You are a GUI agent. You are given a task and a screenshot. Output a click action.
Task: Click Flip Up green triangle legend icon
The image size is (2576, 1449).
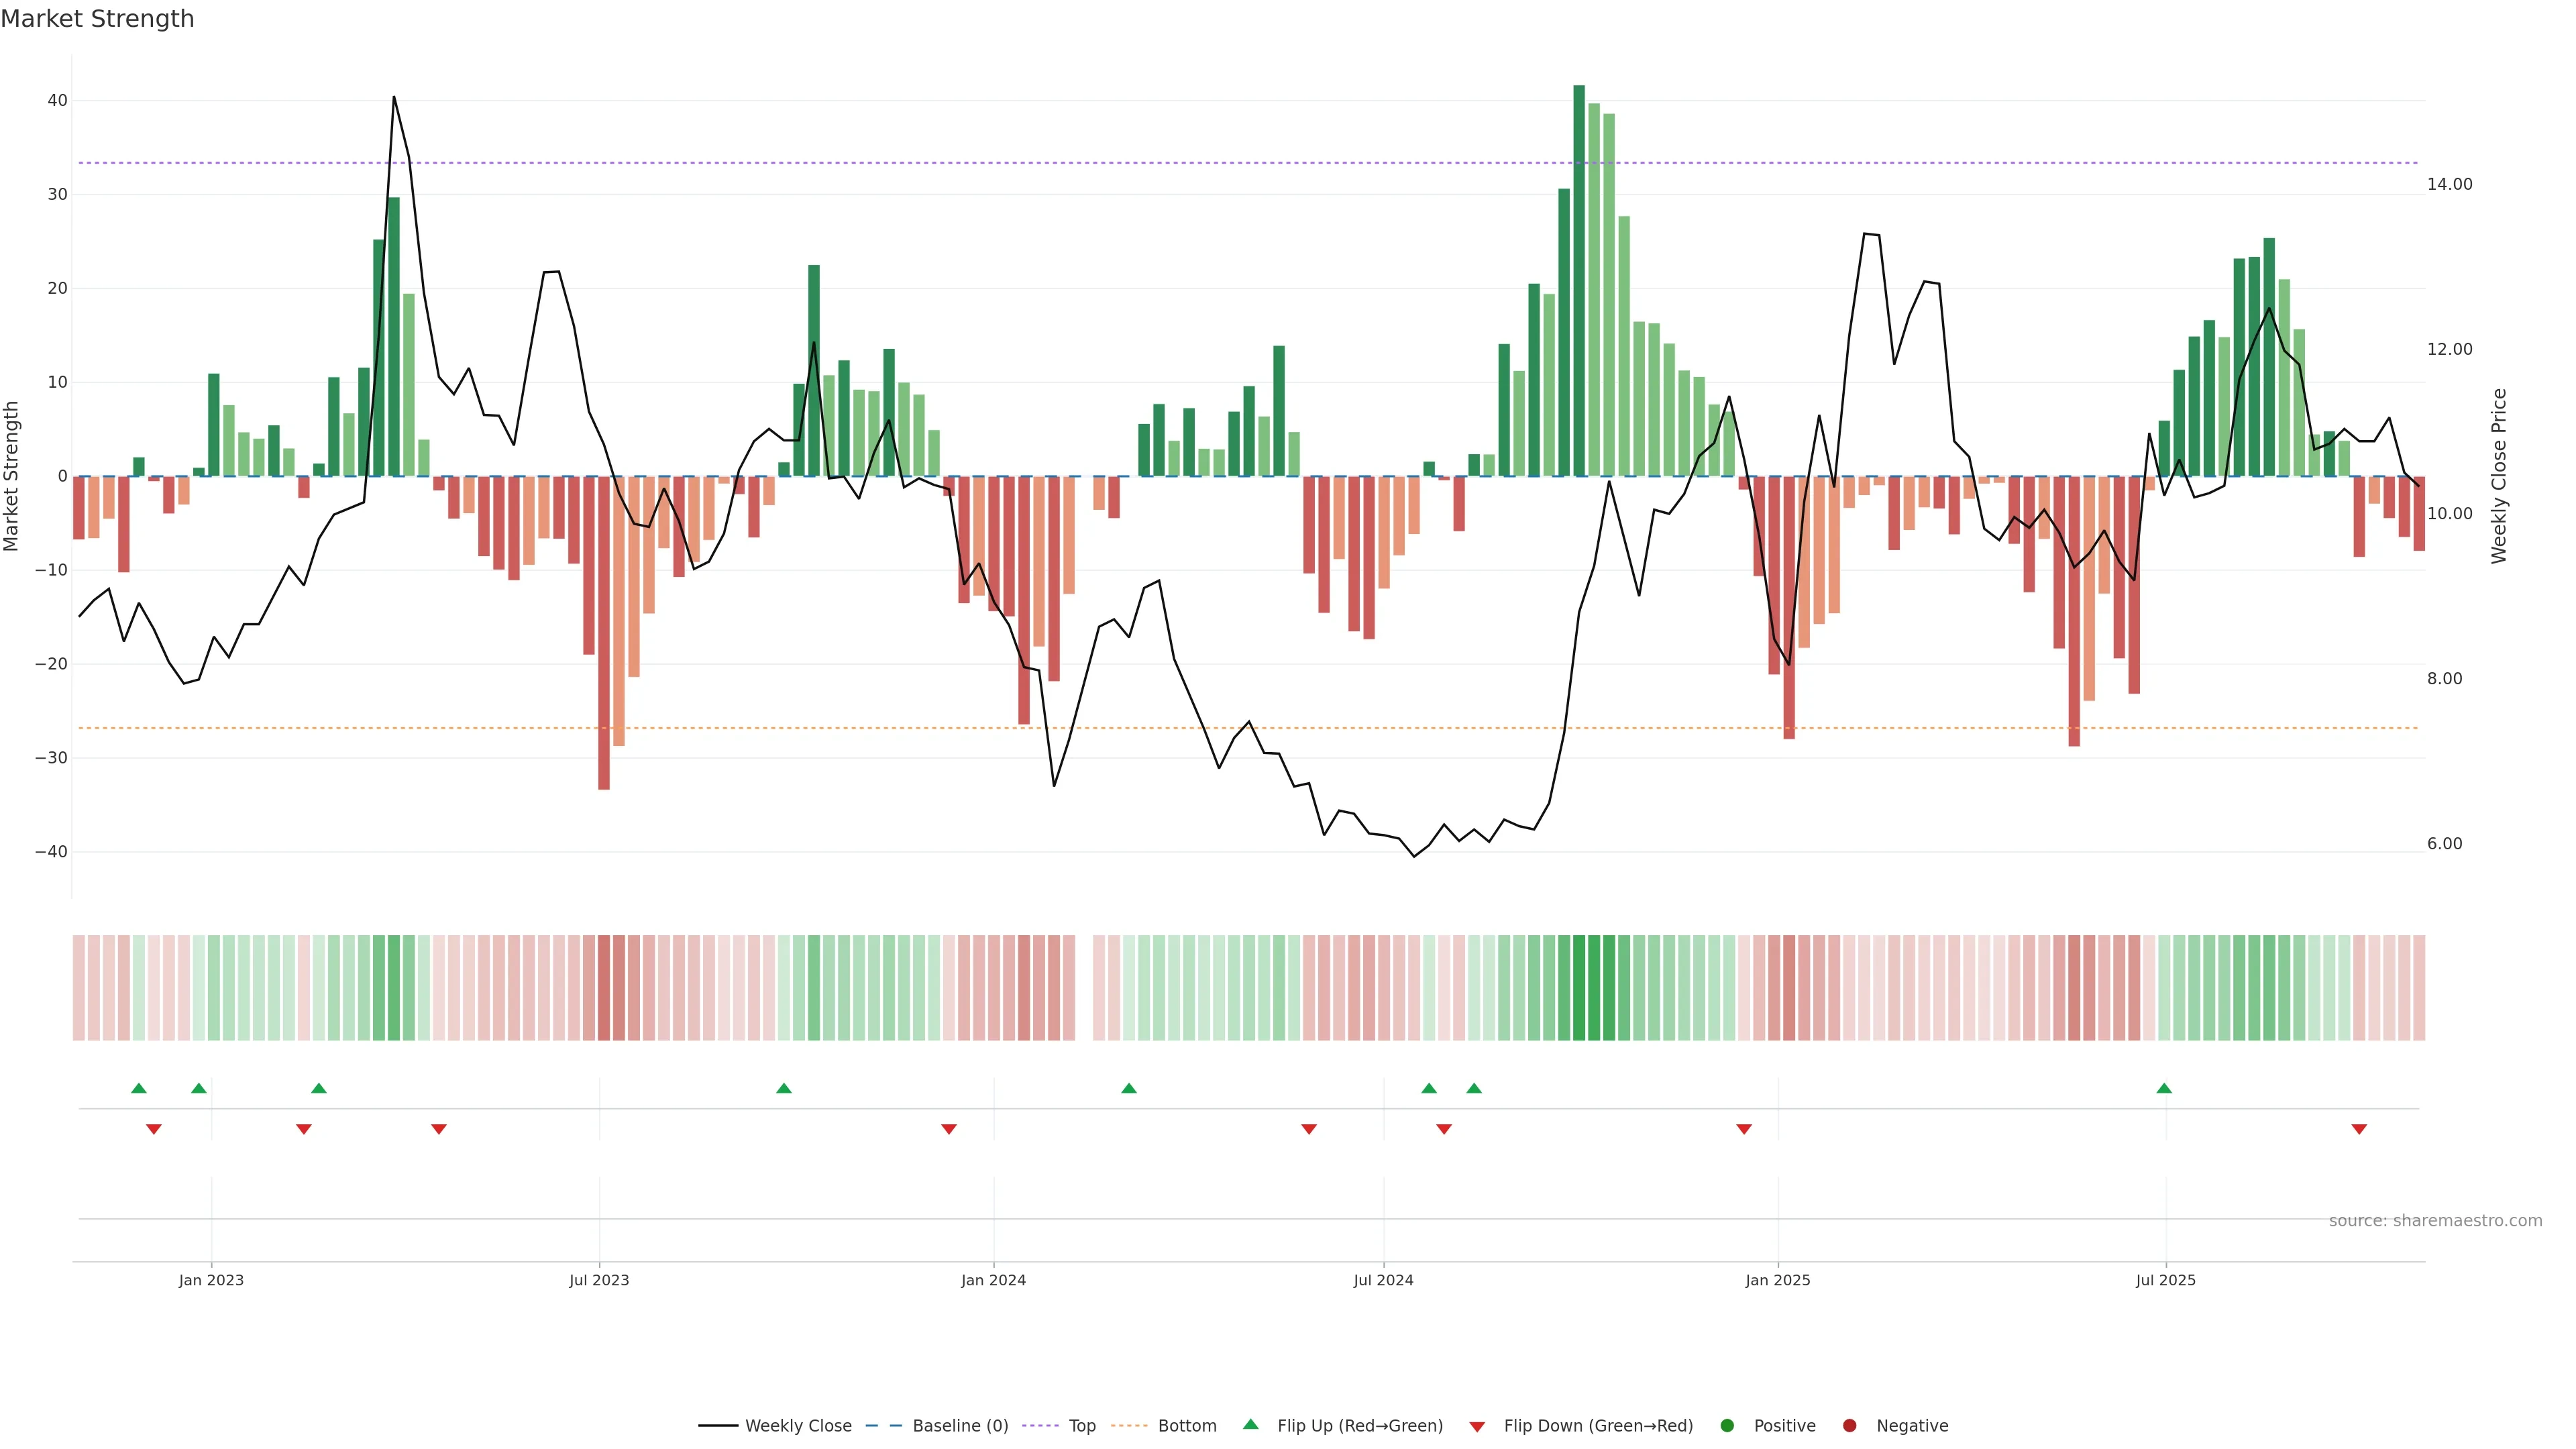click(x=1250, y=1424)
